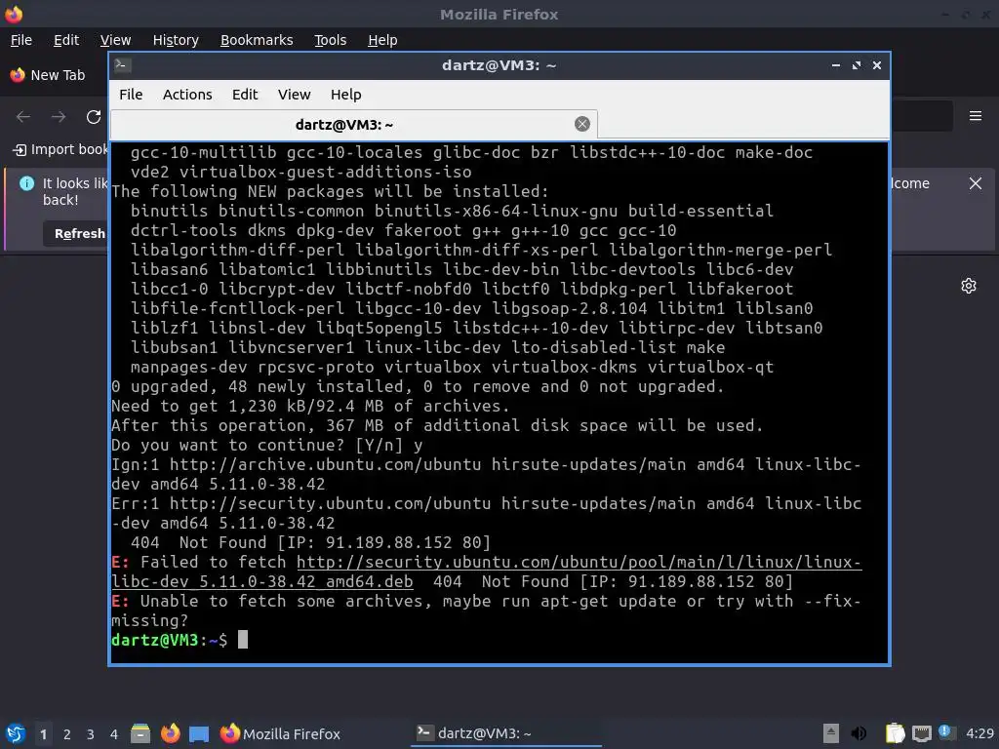
Task: Open the terminal Help menu
Action: [x=346, y=95]
